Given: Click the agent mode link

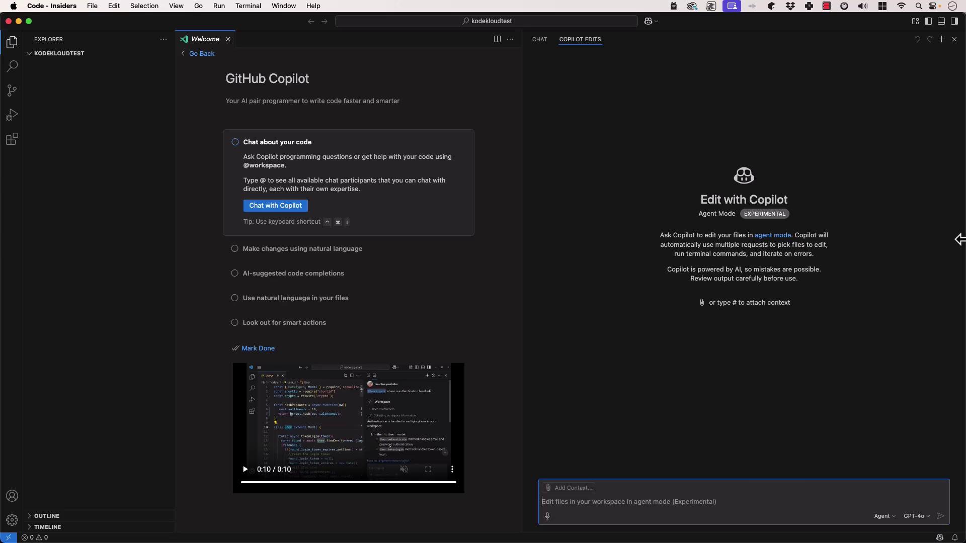Looking at the screenshot, I should [x=772, y=235].
